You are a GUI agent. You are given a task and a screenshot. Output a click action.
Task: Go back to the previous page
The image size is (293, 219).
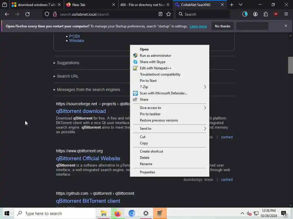(x=7, y=14)
